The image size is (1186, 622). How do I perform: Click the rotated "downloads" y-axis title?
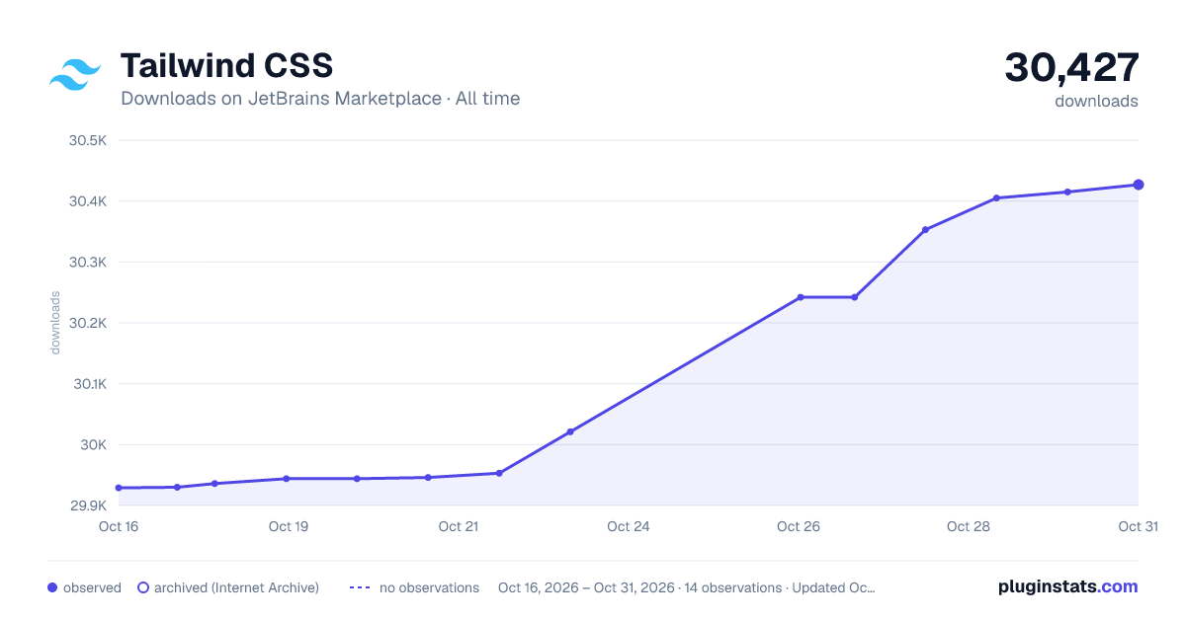[x=55, y=323]
